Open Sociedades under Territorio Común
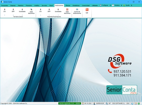This screenshot has width=142, height=105. click(22, 10)
